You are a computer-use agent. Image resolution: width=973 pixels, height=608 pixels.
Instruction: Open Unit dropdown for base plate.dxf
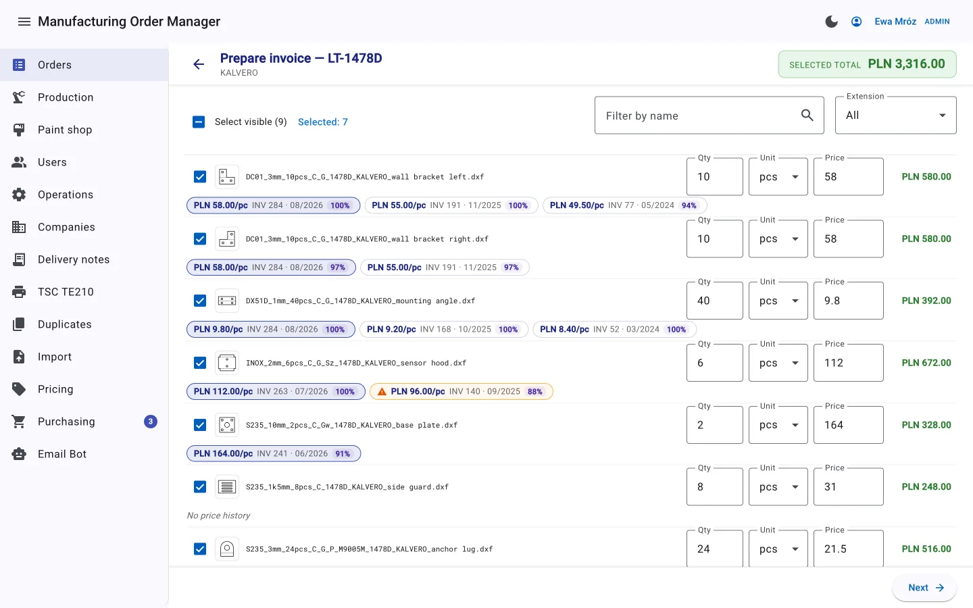click(778, 425)
